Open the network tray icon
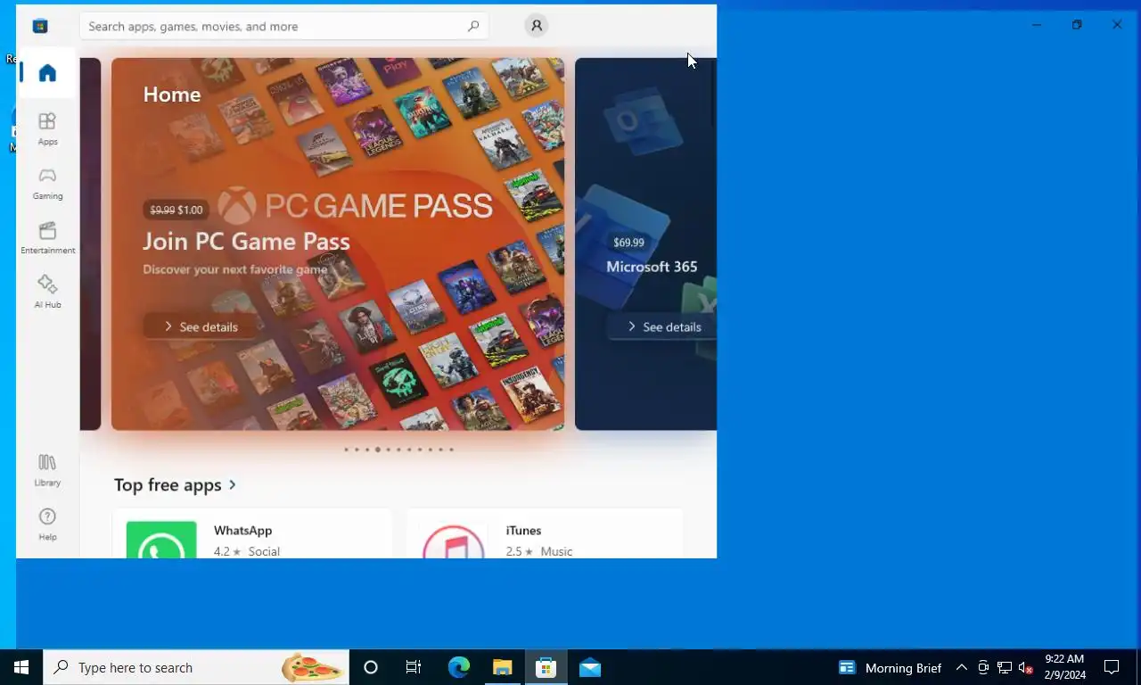The width and height of the screenshot is (1141, 685). pos(1005,667)
